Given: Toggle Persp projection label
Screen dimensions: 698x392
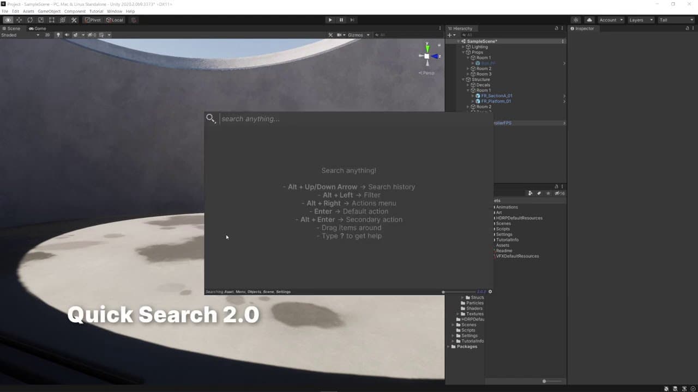Looking at the screenshot, I should pyautogui.click(x=427, y=73).
